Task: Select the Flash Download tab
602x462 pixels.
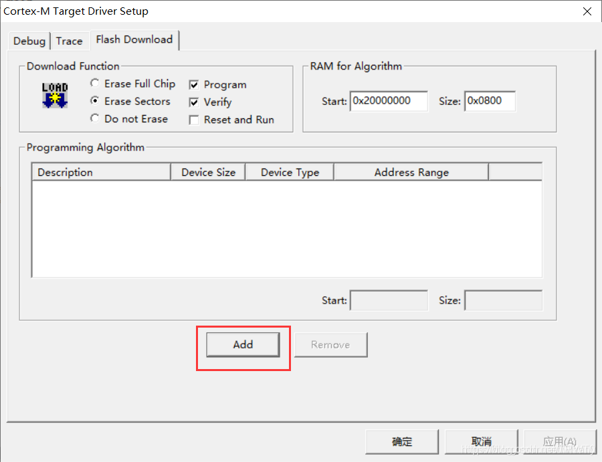Action: point(134,40)
